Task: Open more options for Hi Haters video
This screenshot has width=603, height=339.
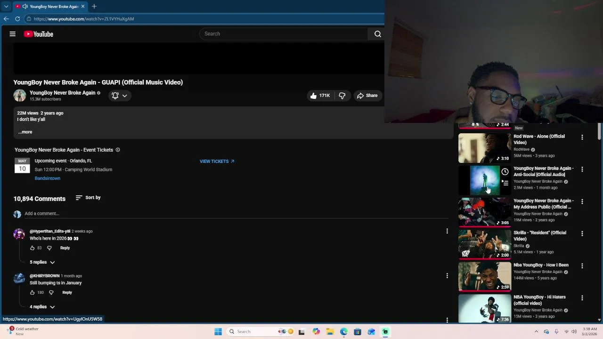Action: coord(582,298)
